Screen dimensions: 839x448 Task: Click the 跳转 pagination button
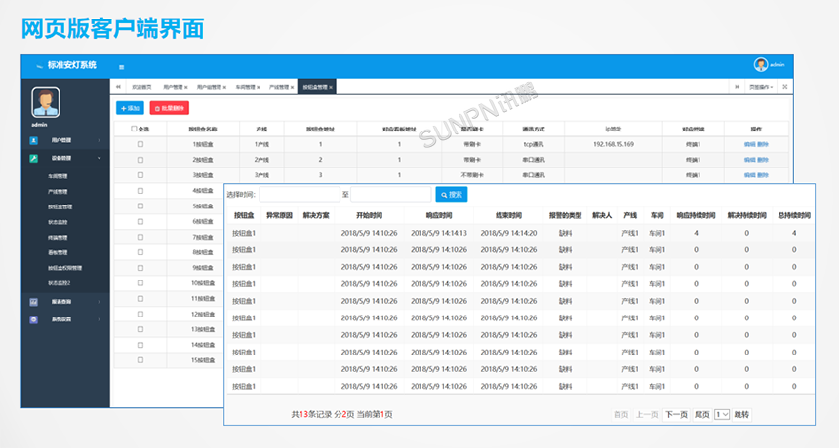pyautogui.click(x=741, y=414)
